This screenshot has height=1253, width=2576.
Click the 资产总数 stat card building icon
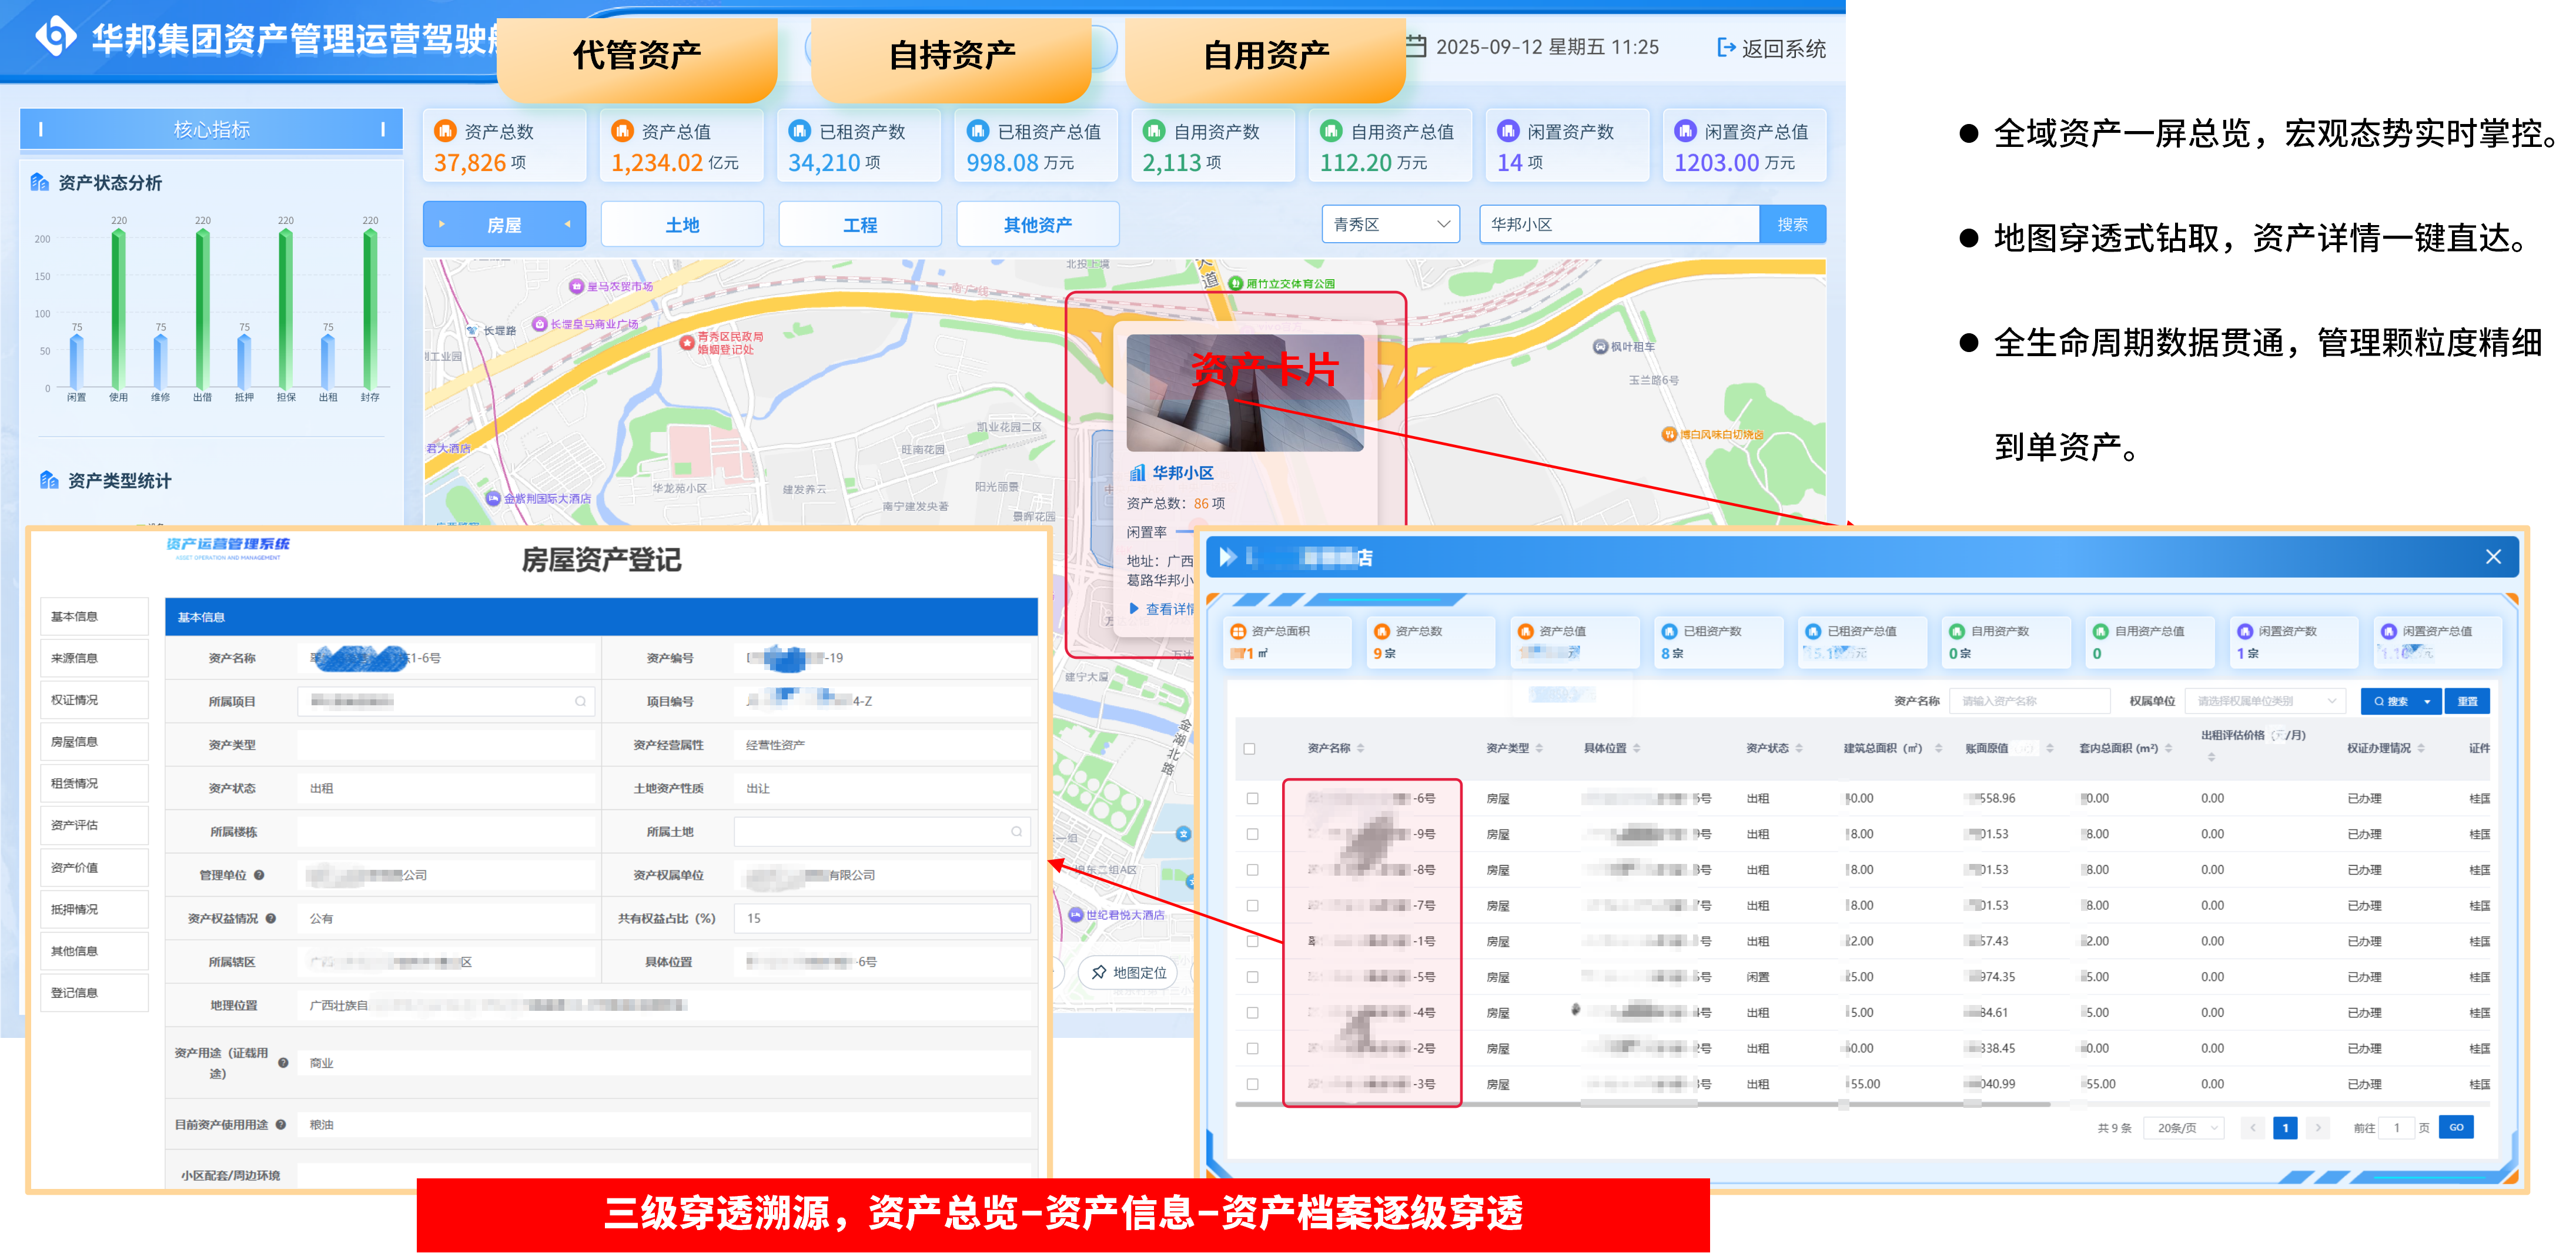pyautogui.click(x=446, y=131)
